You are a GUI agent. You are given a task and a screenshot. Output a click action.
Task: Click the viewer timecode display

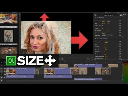[x=90, y=59]
